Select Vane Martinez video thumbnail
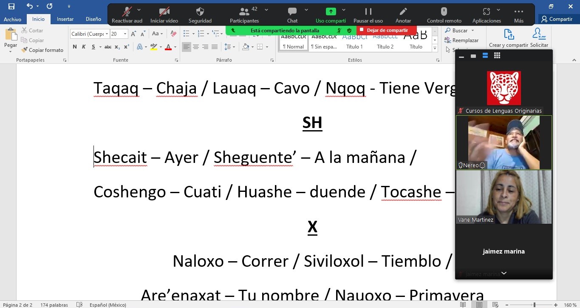580x308 pixels. coord(504,197)
